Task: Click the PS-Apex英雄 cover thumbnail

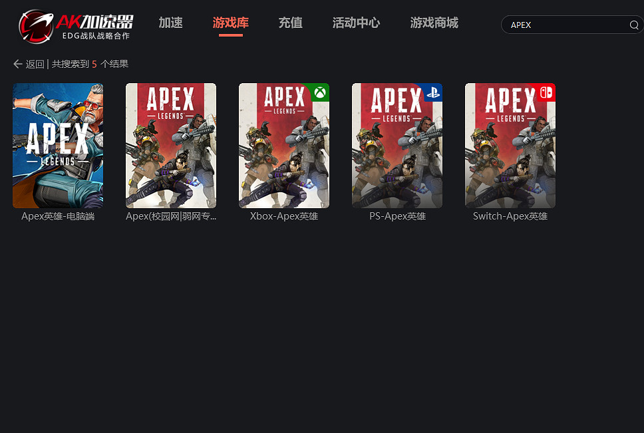Action: (397, 146)
